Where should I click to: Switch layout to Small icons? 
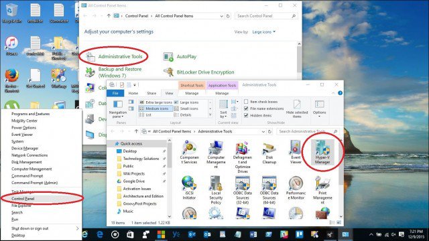pyautogui.click(x=186, y=108)
